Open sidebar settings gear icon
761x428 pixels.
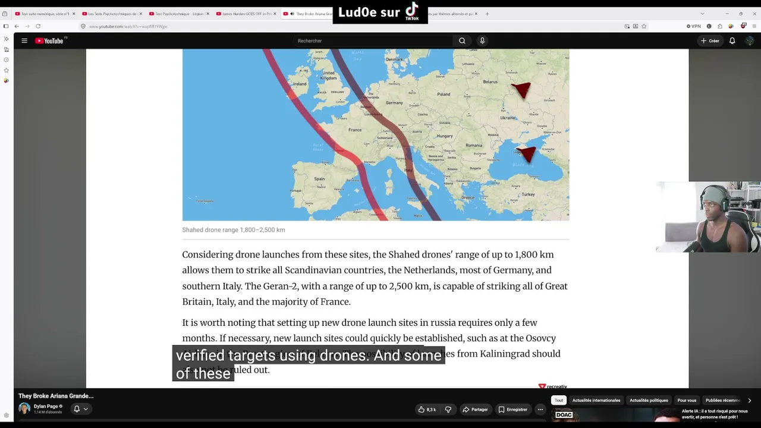(6, 416)
